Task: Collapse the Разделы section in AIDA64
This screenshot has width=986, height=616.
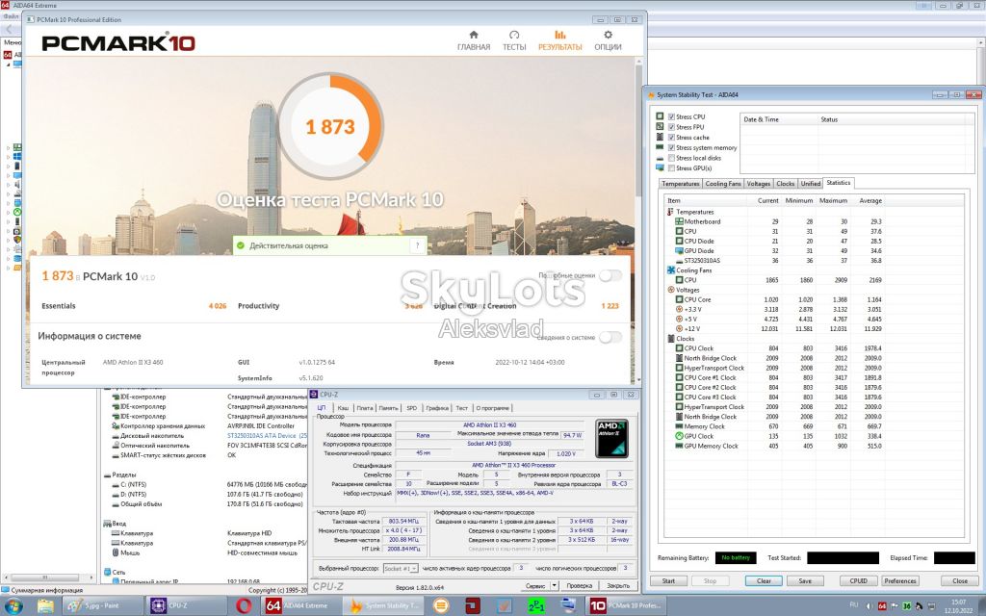Action: 108,475
